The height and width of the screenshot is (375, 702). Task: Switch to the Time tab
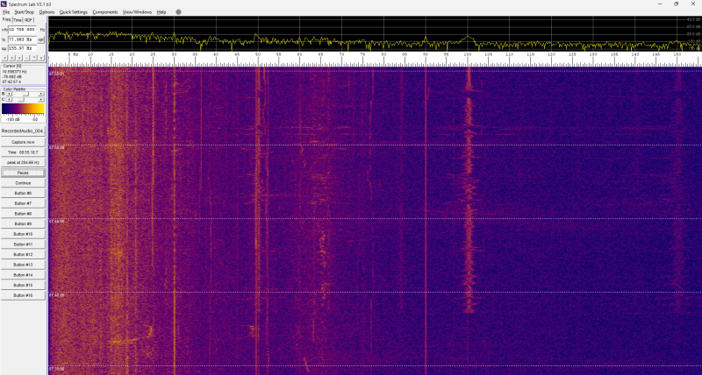point(18,20)
